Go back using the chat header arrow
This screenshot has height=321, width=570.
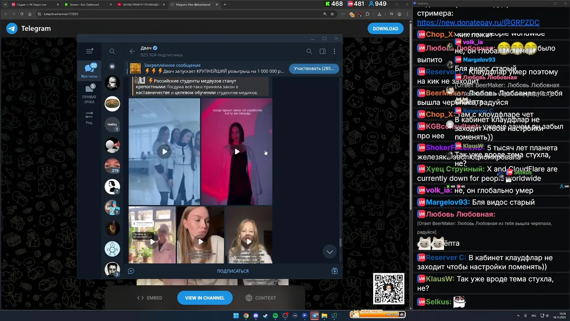coord(132,51)
